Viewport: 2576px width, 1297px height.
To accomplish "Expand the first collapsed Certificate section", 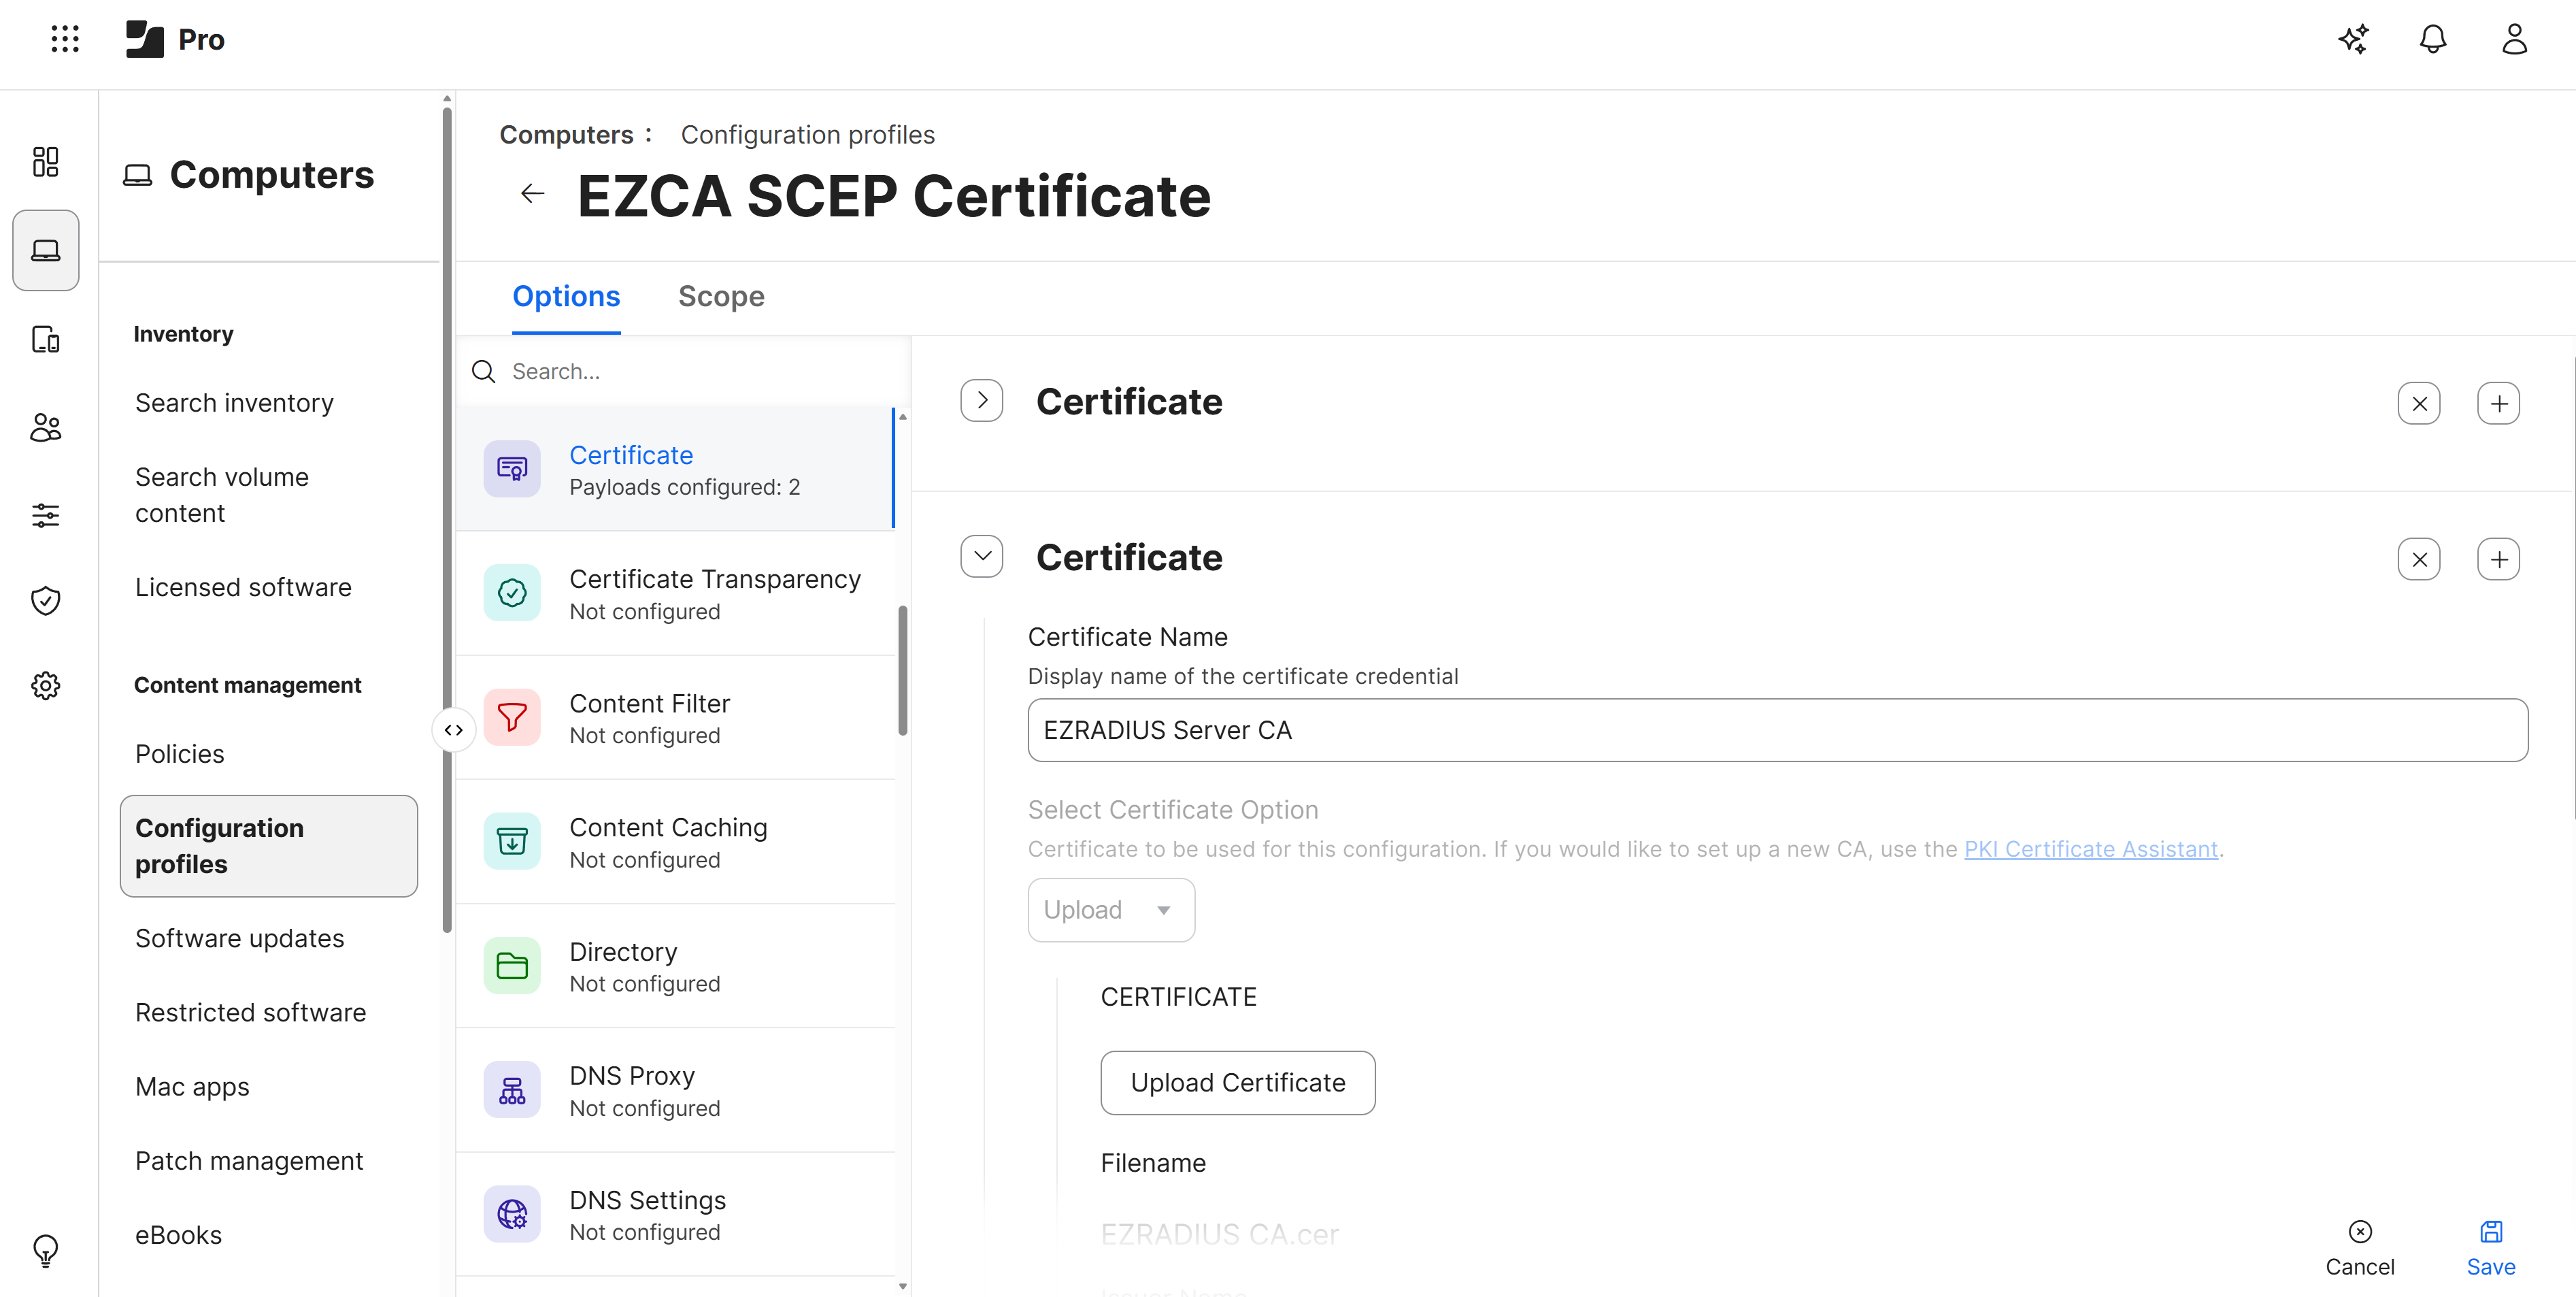I will coord(981,400).
